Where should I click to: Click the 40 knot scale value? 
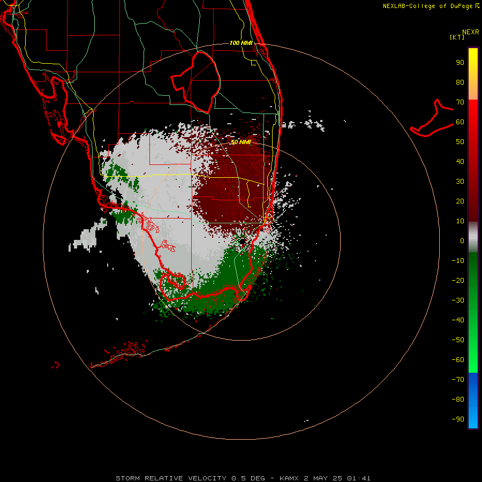click(460, 161)
